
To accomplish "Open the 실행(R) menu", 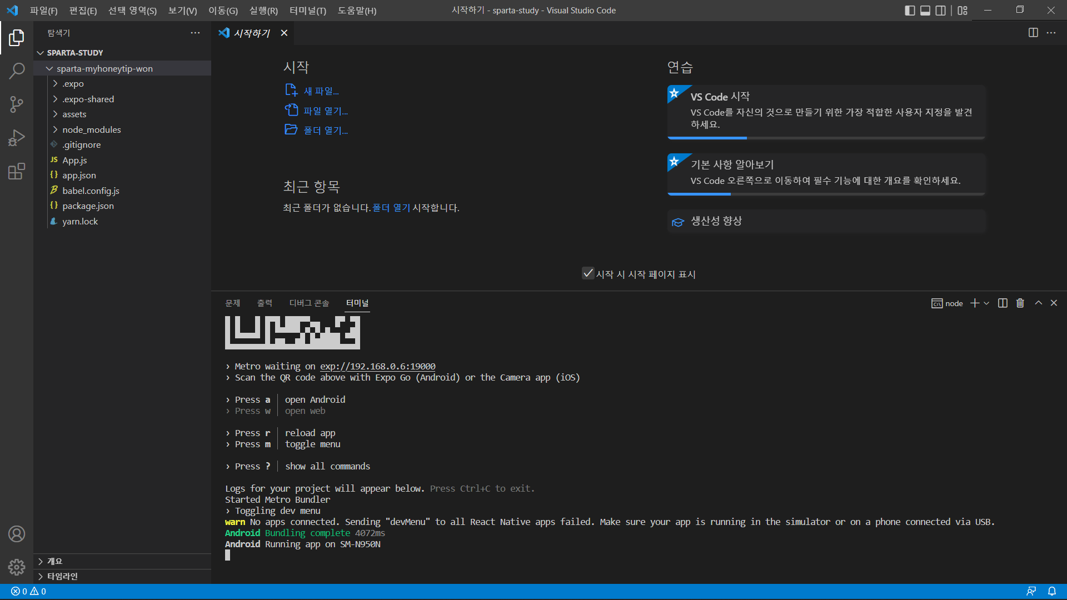I will 263,11.
